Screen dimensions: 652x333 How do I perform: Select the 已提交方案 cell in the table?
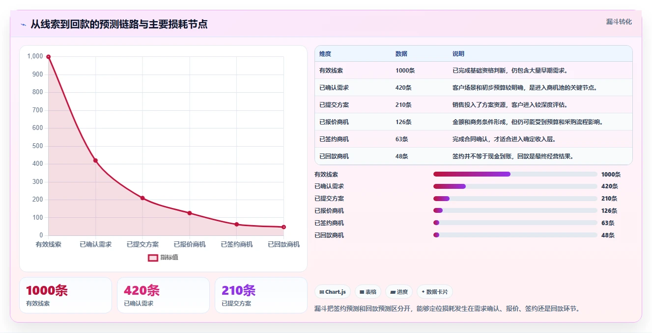334,105
